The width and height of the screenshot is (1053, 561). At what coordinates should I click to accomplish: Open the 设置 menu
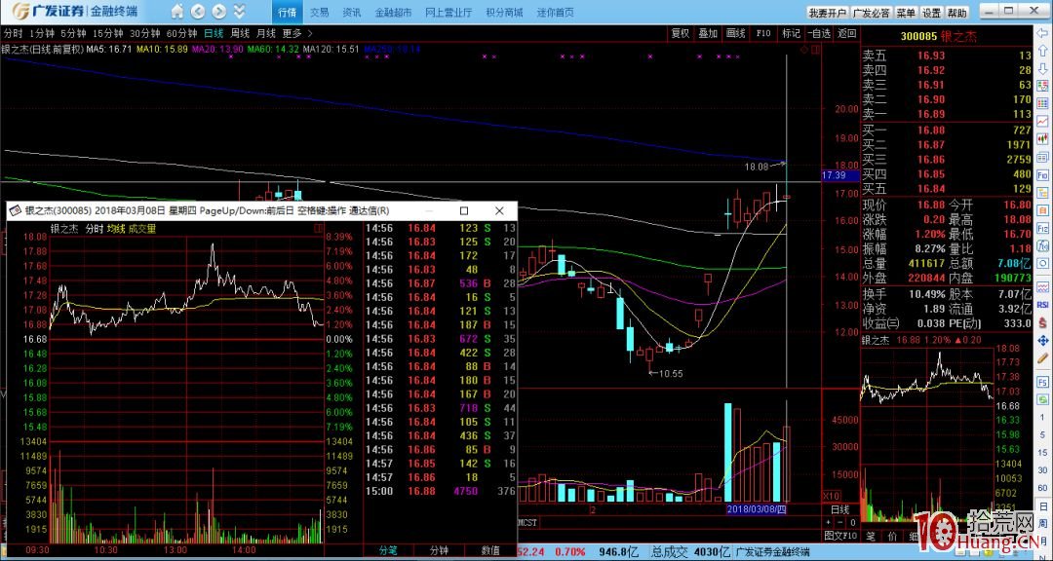tap(931, 13)
